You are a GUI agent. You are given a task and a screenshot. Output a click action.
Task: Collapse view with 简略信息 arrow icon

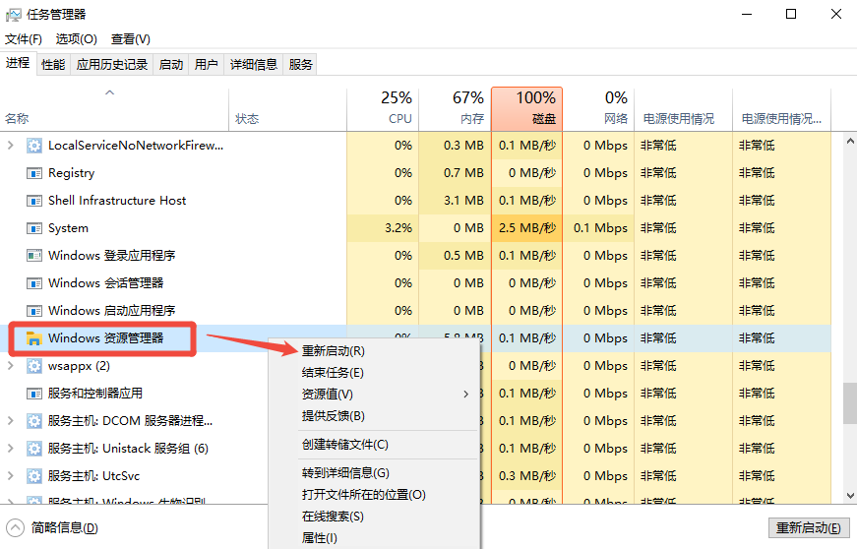pos(16,528)
